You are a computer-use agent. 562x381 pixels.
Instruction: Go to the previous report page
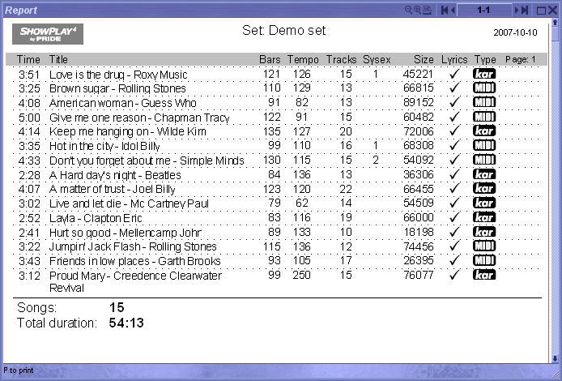(453, 10)
